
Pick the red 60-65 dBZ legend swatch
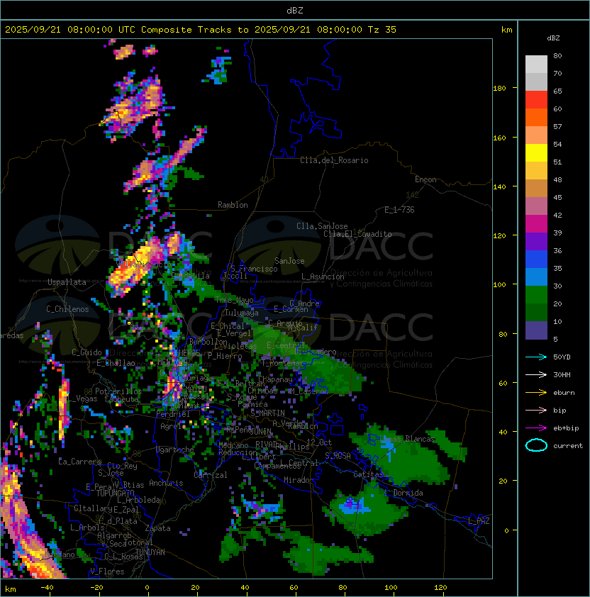pos(536,99)
